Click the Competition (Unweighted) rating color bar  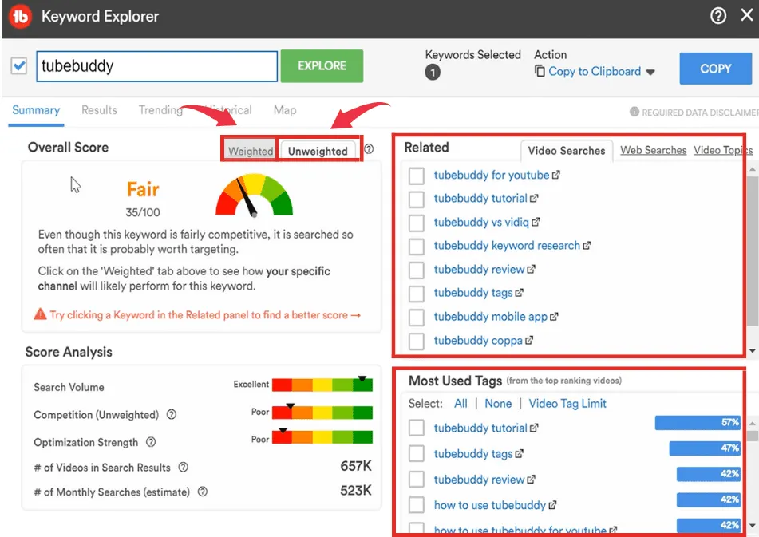(x=322, y=413)
